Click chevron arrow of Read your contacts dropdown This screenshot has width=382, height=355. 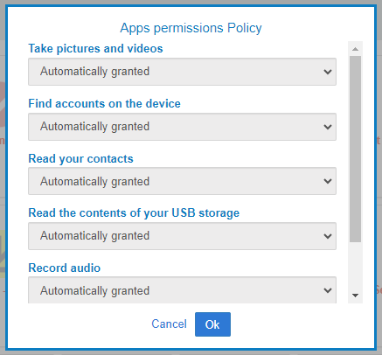(328, 181)
